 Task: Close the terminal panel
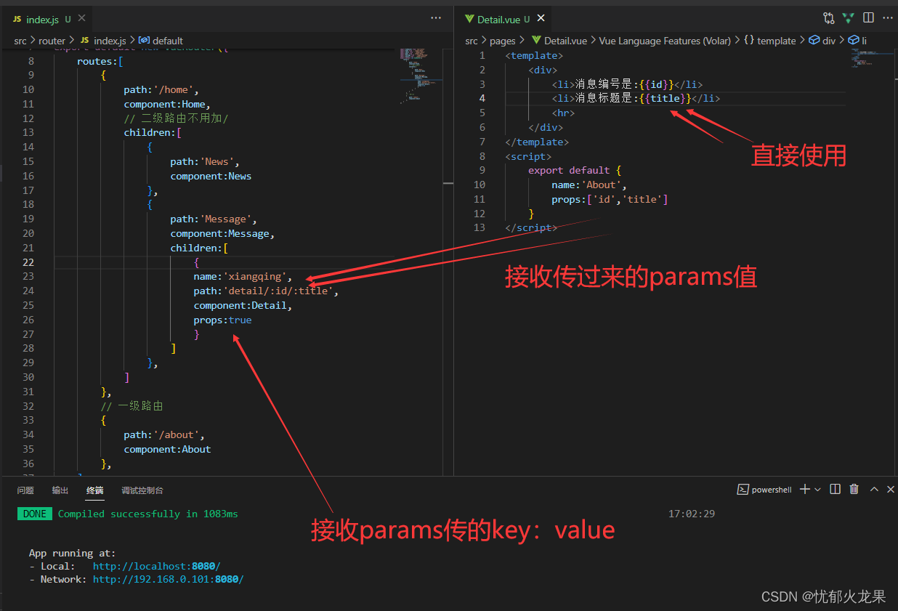pos(891,490)
